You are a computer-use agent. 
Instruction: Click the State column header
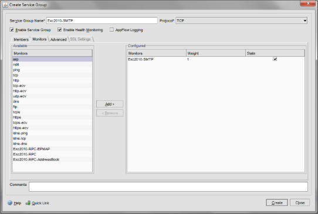275,53
